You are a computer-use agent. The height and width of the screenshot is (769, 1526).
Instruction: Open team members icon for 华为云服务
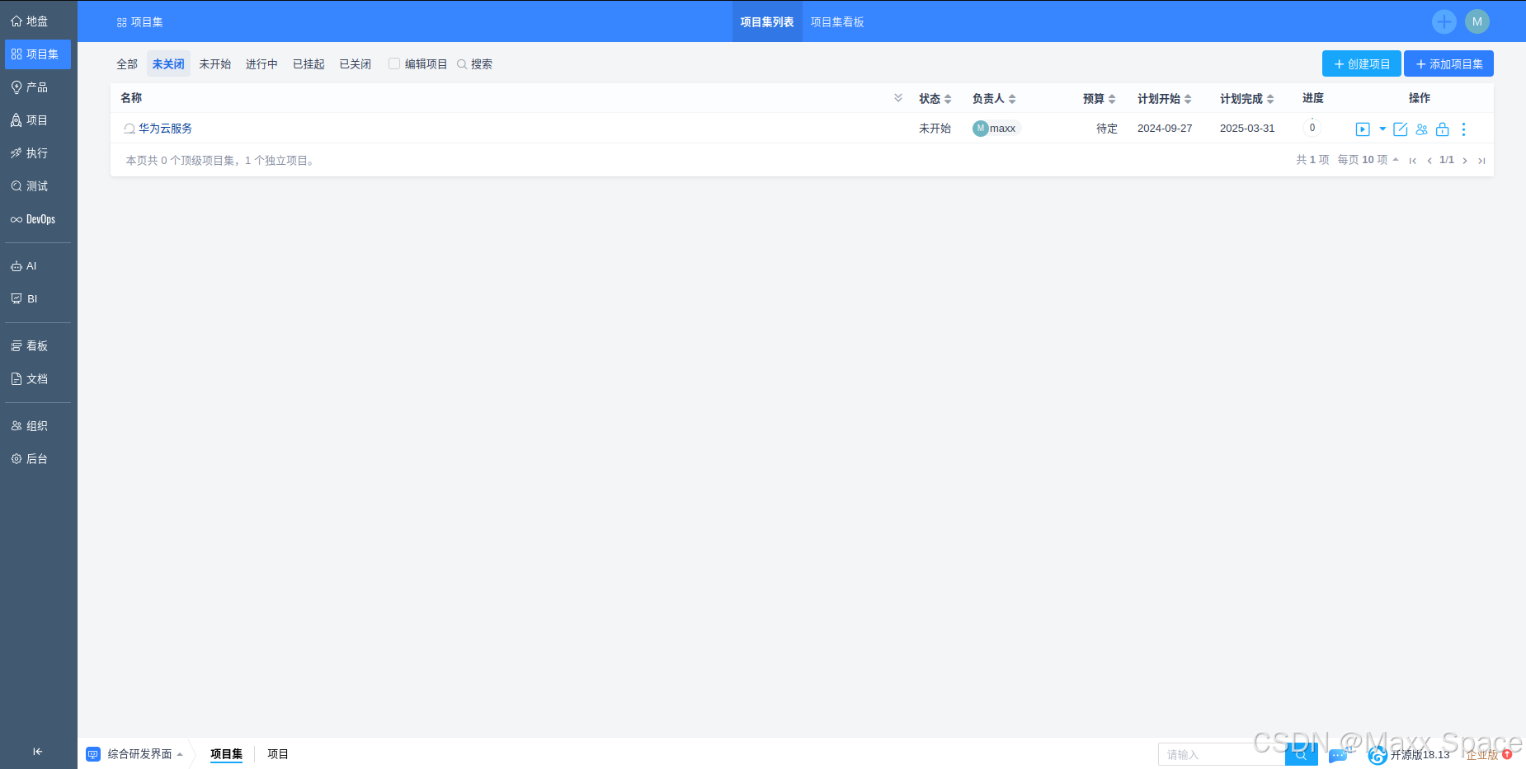pyautogui.click(x=1421, y=129)
